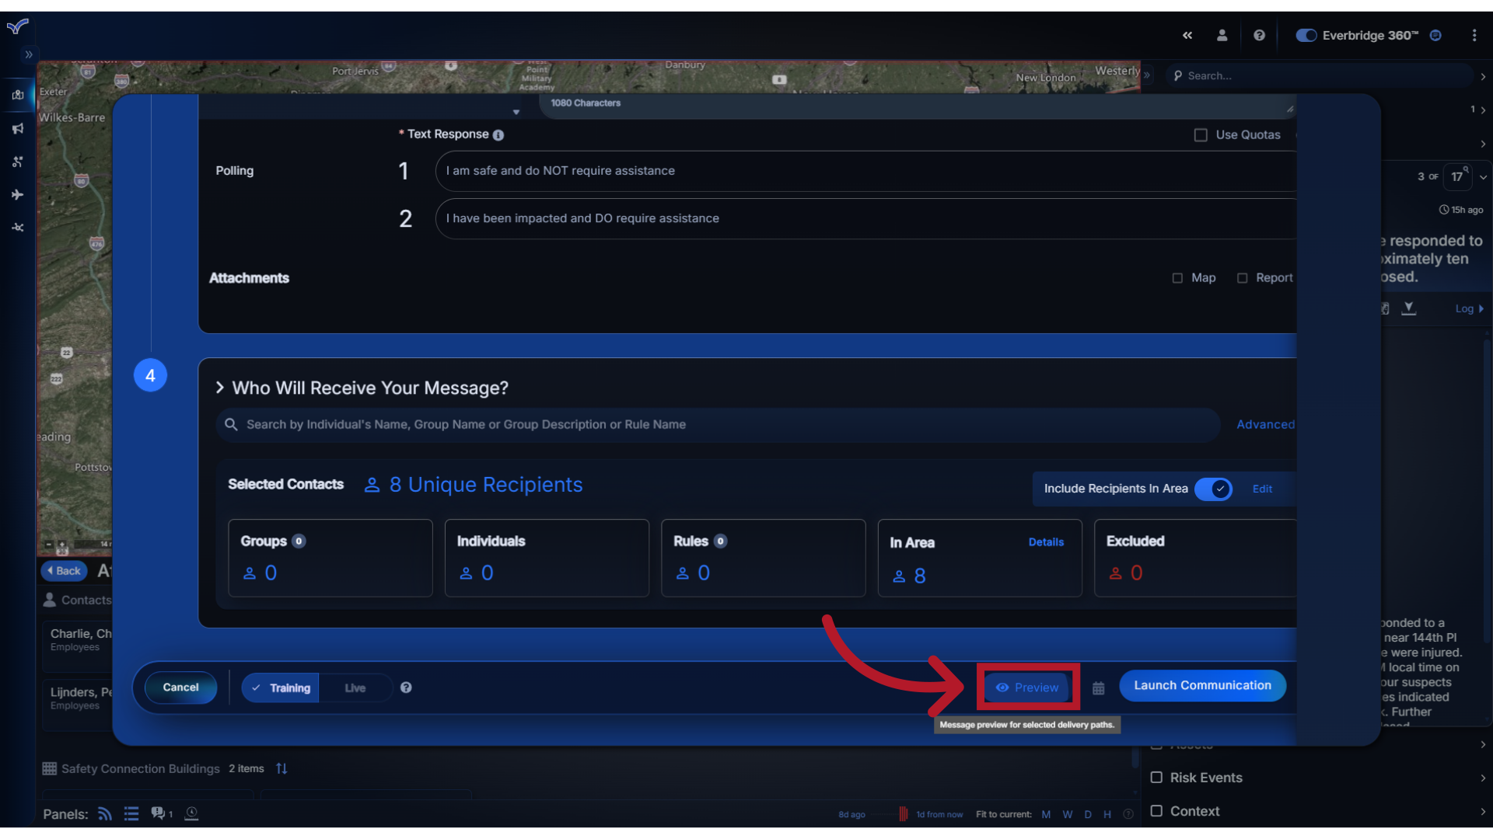Collapse the Who Will Receive Your Message section

220,388
